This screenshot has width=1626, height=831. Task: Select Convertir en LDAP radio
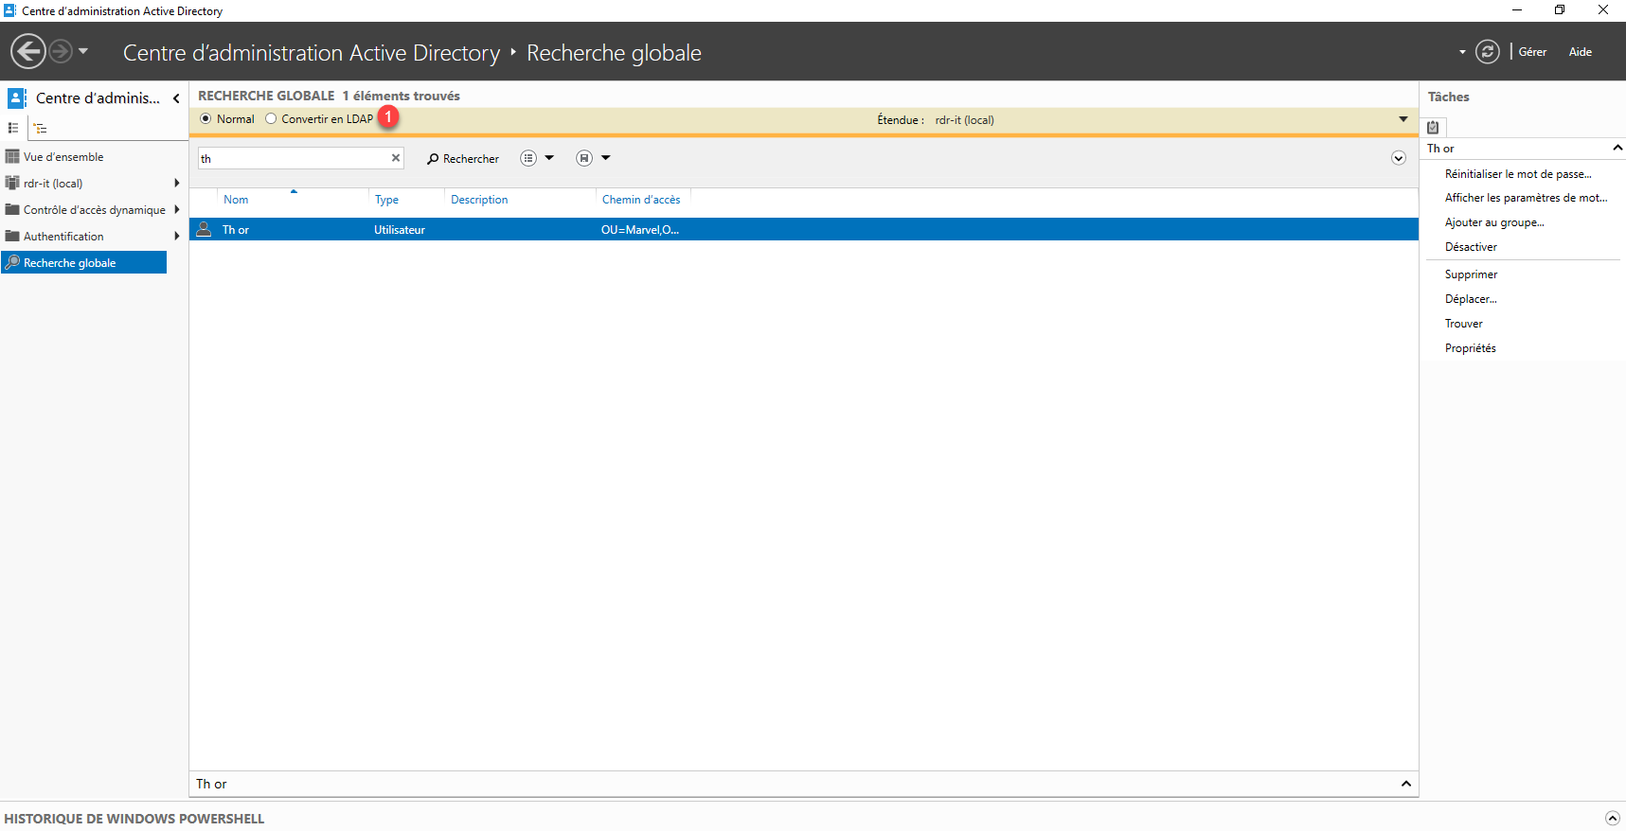point(271,119)
